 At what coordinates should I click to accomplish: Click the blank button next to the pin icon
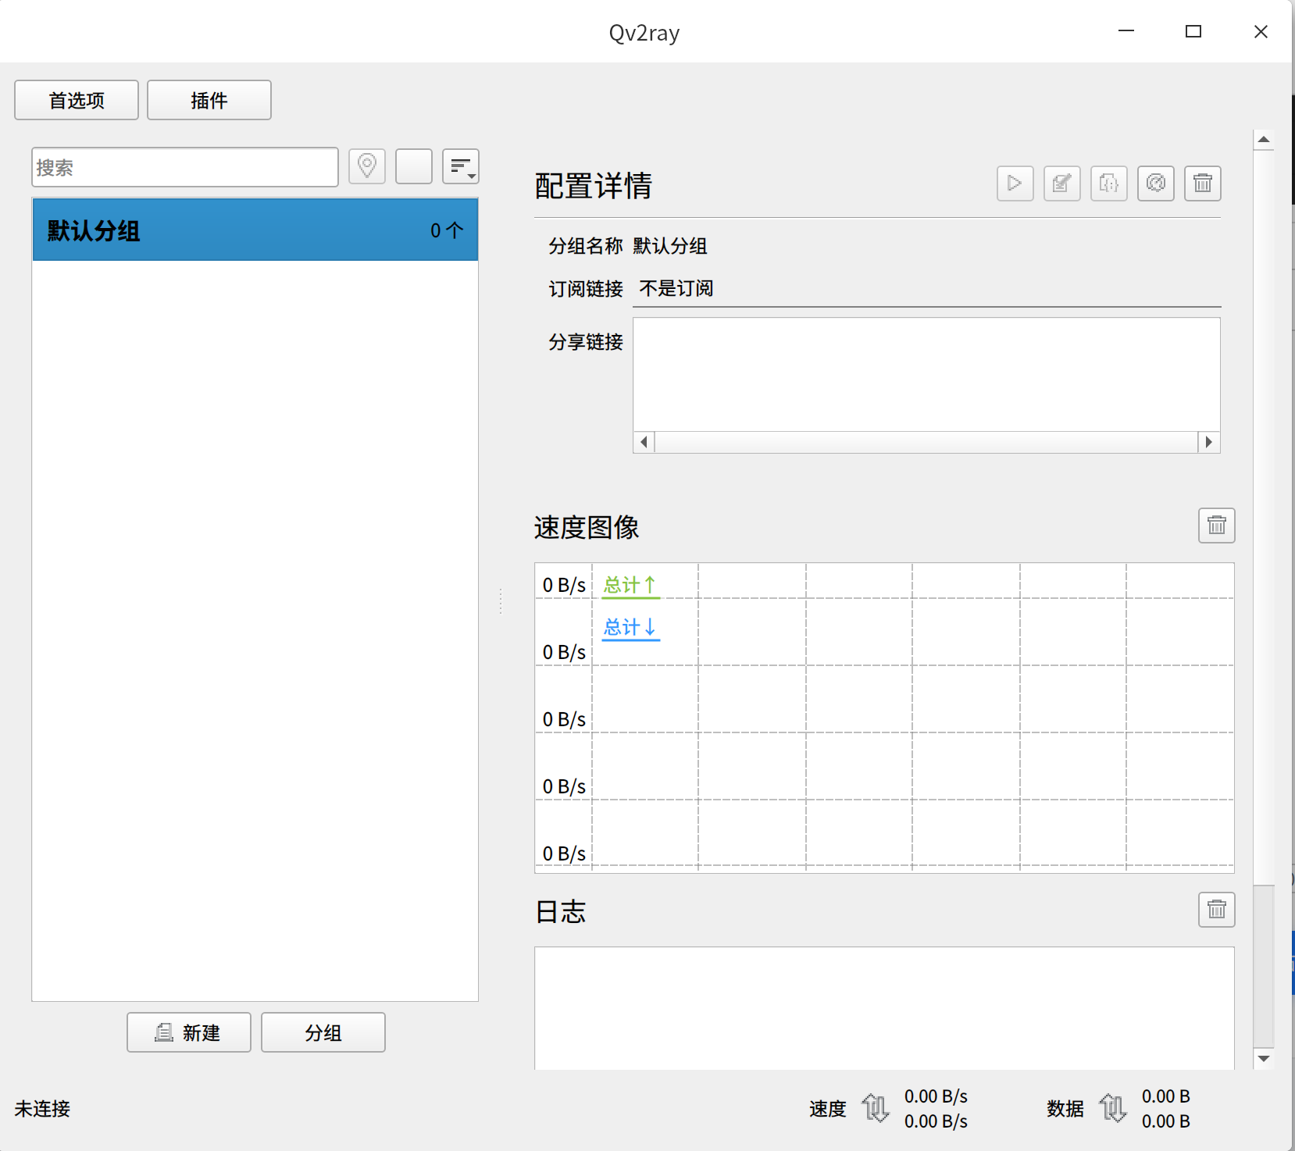pyautogui.click(x=414, y=166)
